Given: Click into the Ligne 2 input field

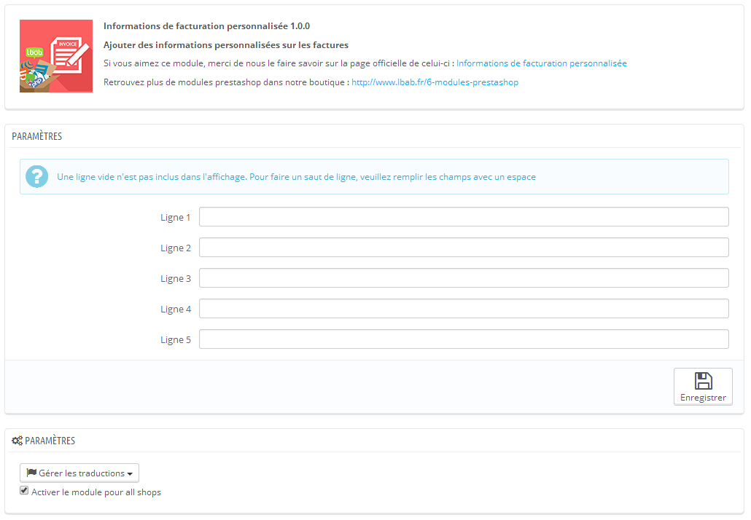Looking at the screenshot, I should point(464,248).
